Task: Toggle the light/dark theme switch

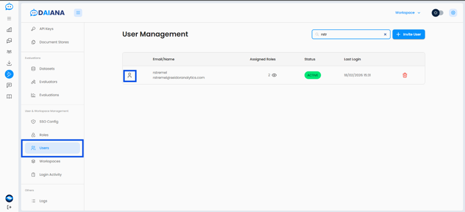Action: click(x=438, y=13)
